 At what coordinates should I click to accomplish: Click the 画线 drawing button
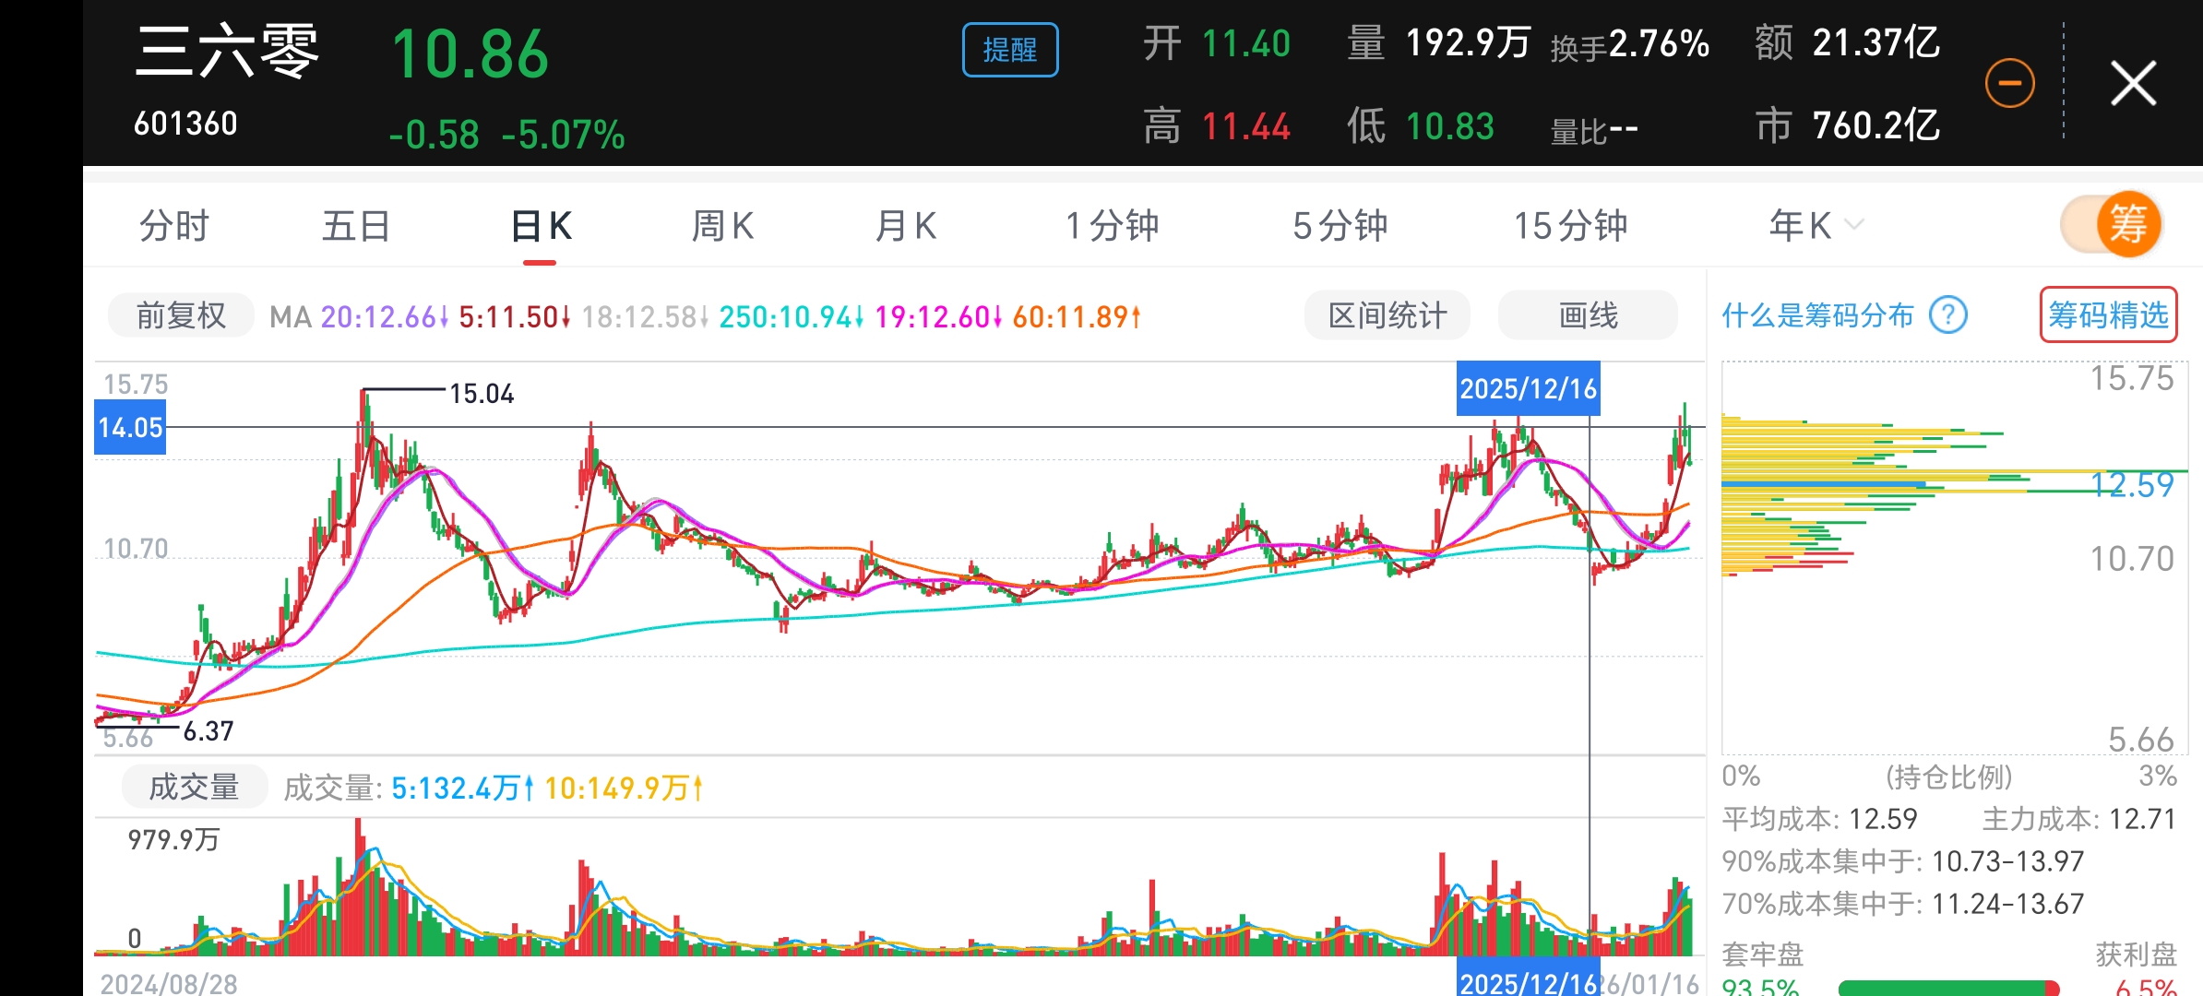(x=1588, y=315)
